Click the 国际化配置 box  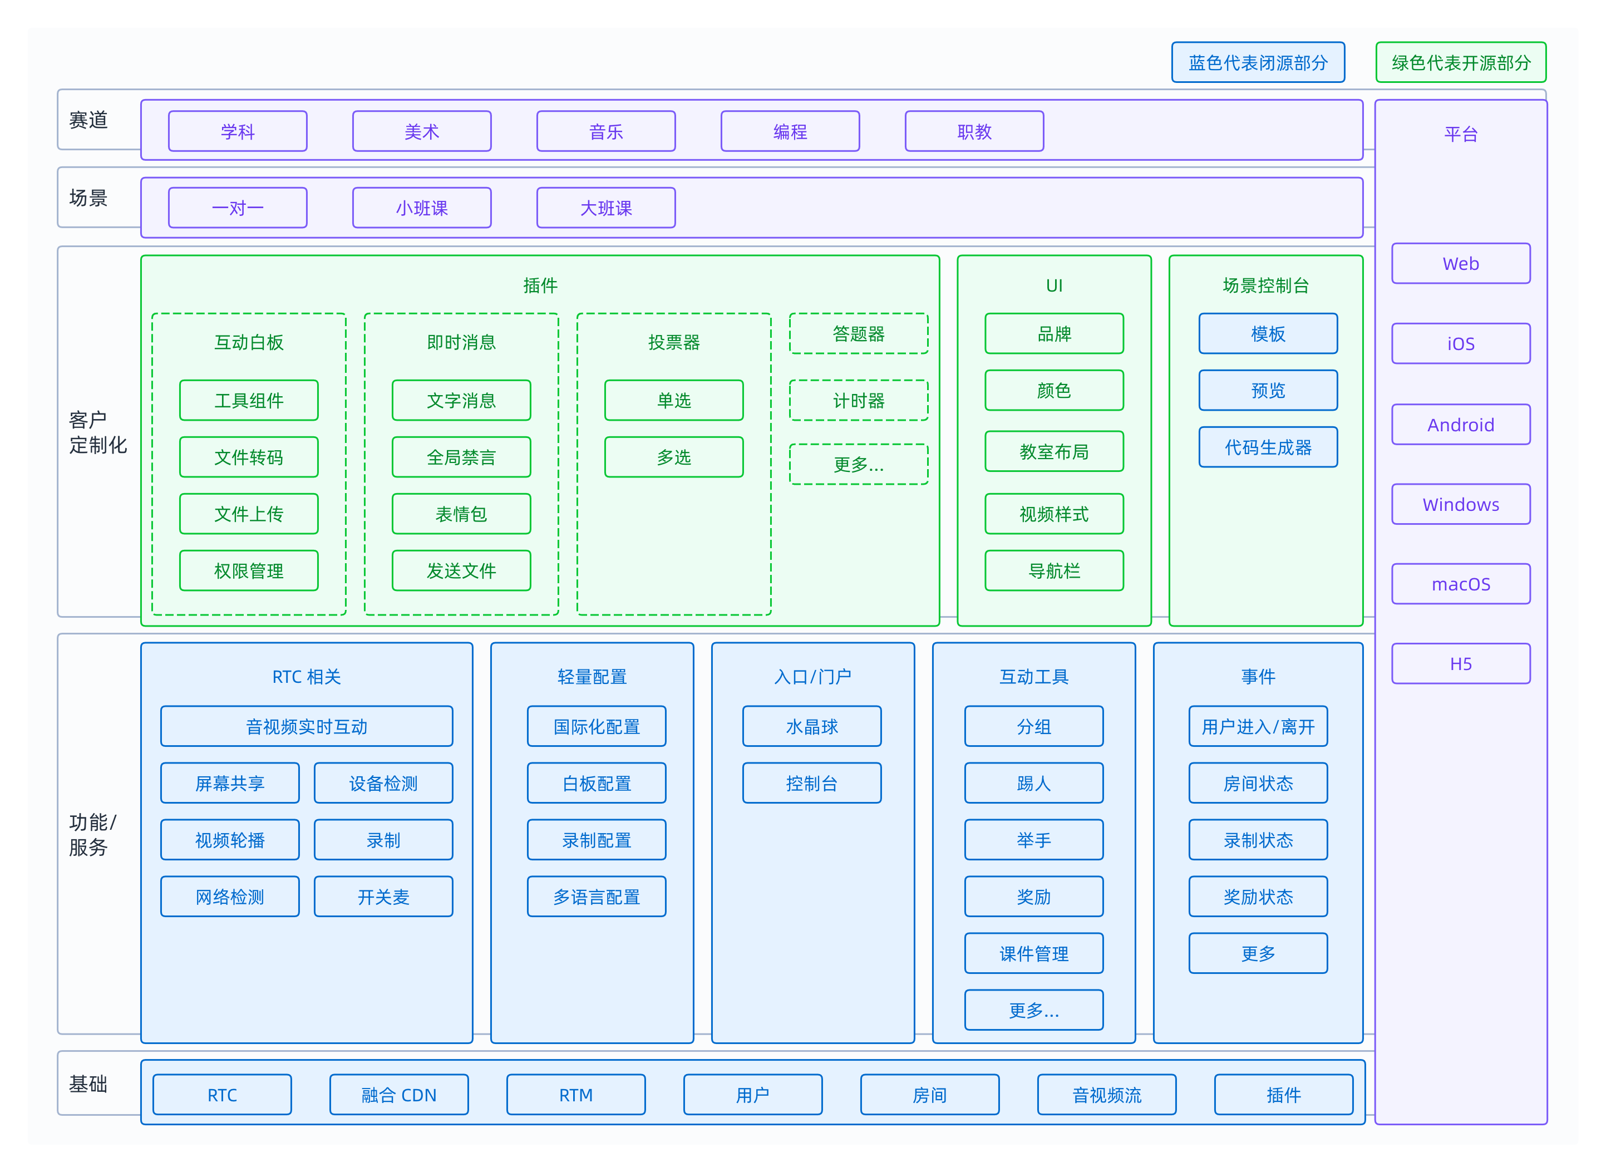(597, 726)
